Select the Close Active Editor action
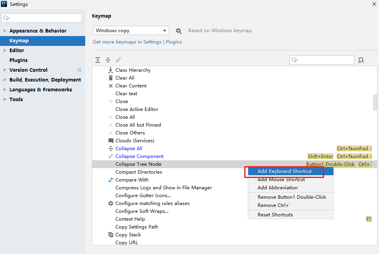This screenshot has height=254, width=379. pyautogui.click(x=137, y=109)
